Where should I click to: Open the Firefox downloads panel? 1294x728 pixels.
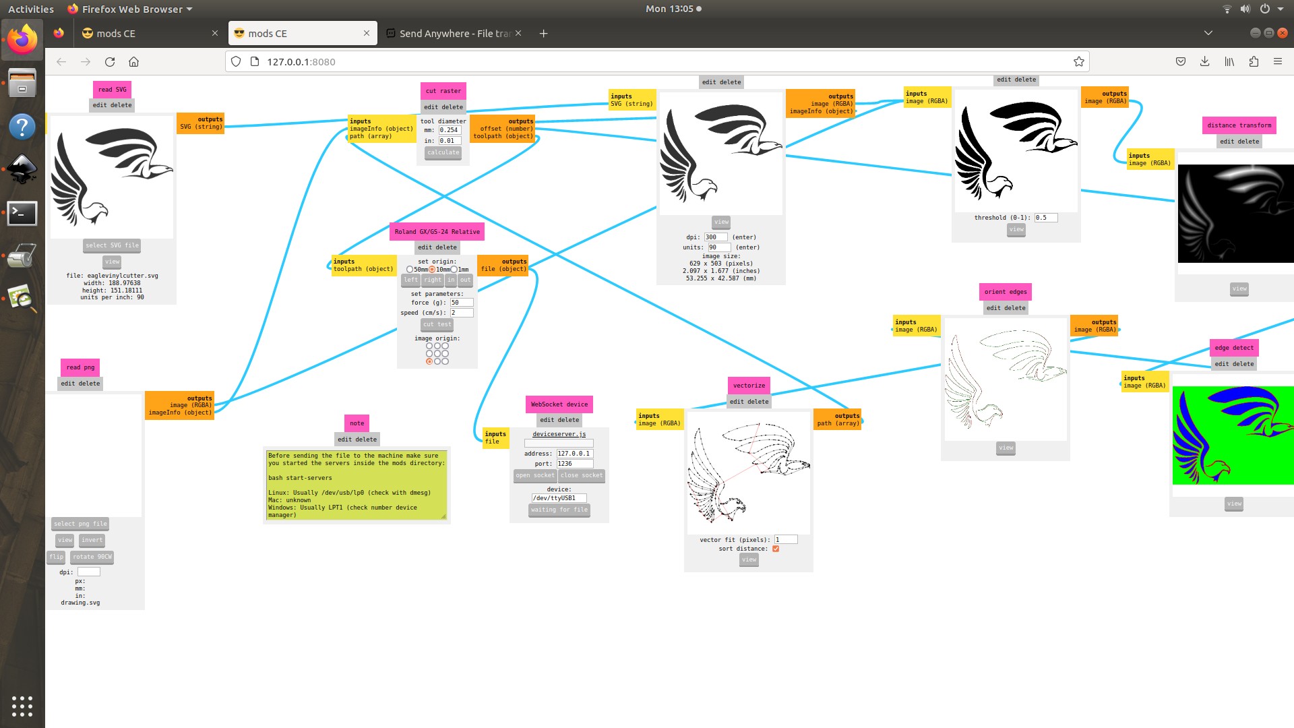click(1205, 61)
